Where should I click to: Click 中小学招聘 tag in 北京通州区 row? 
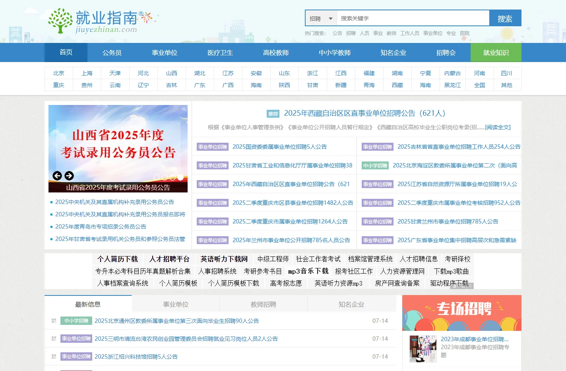pos(76,321)
